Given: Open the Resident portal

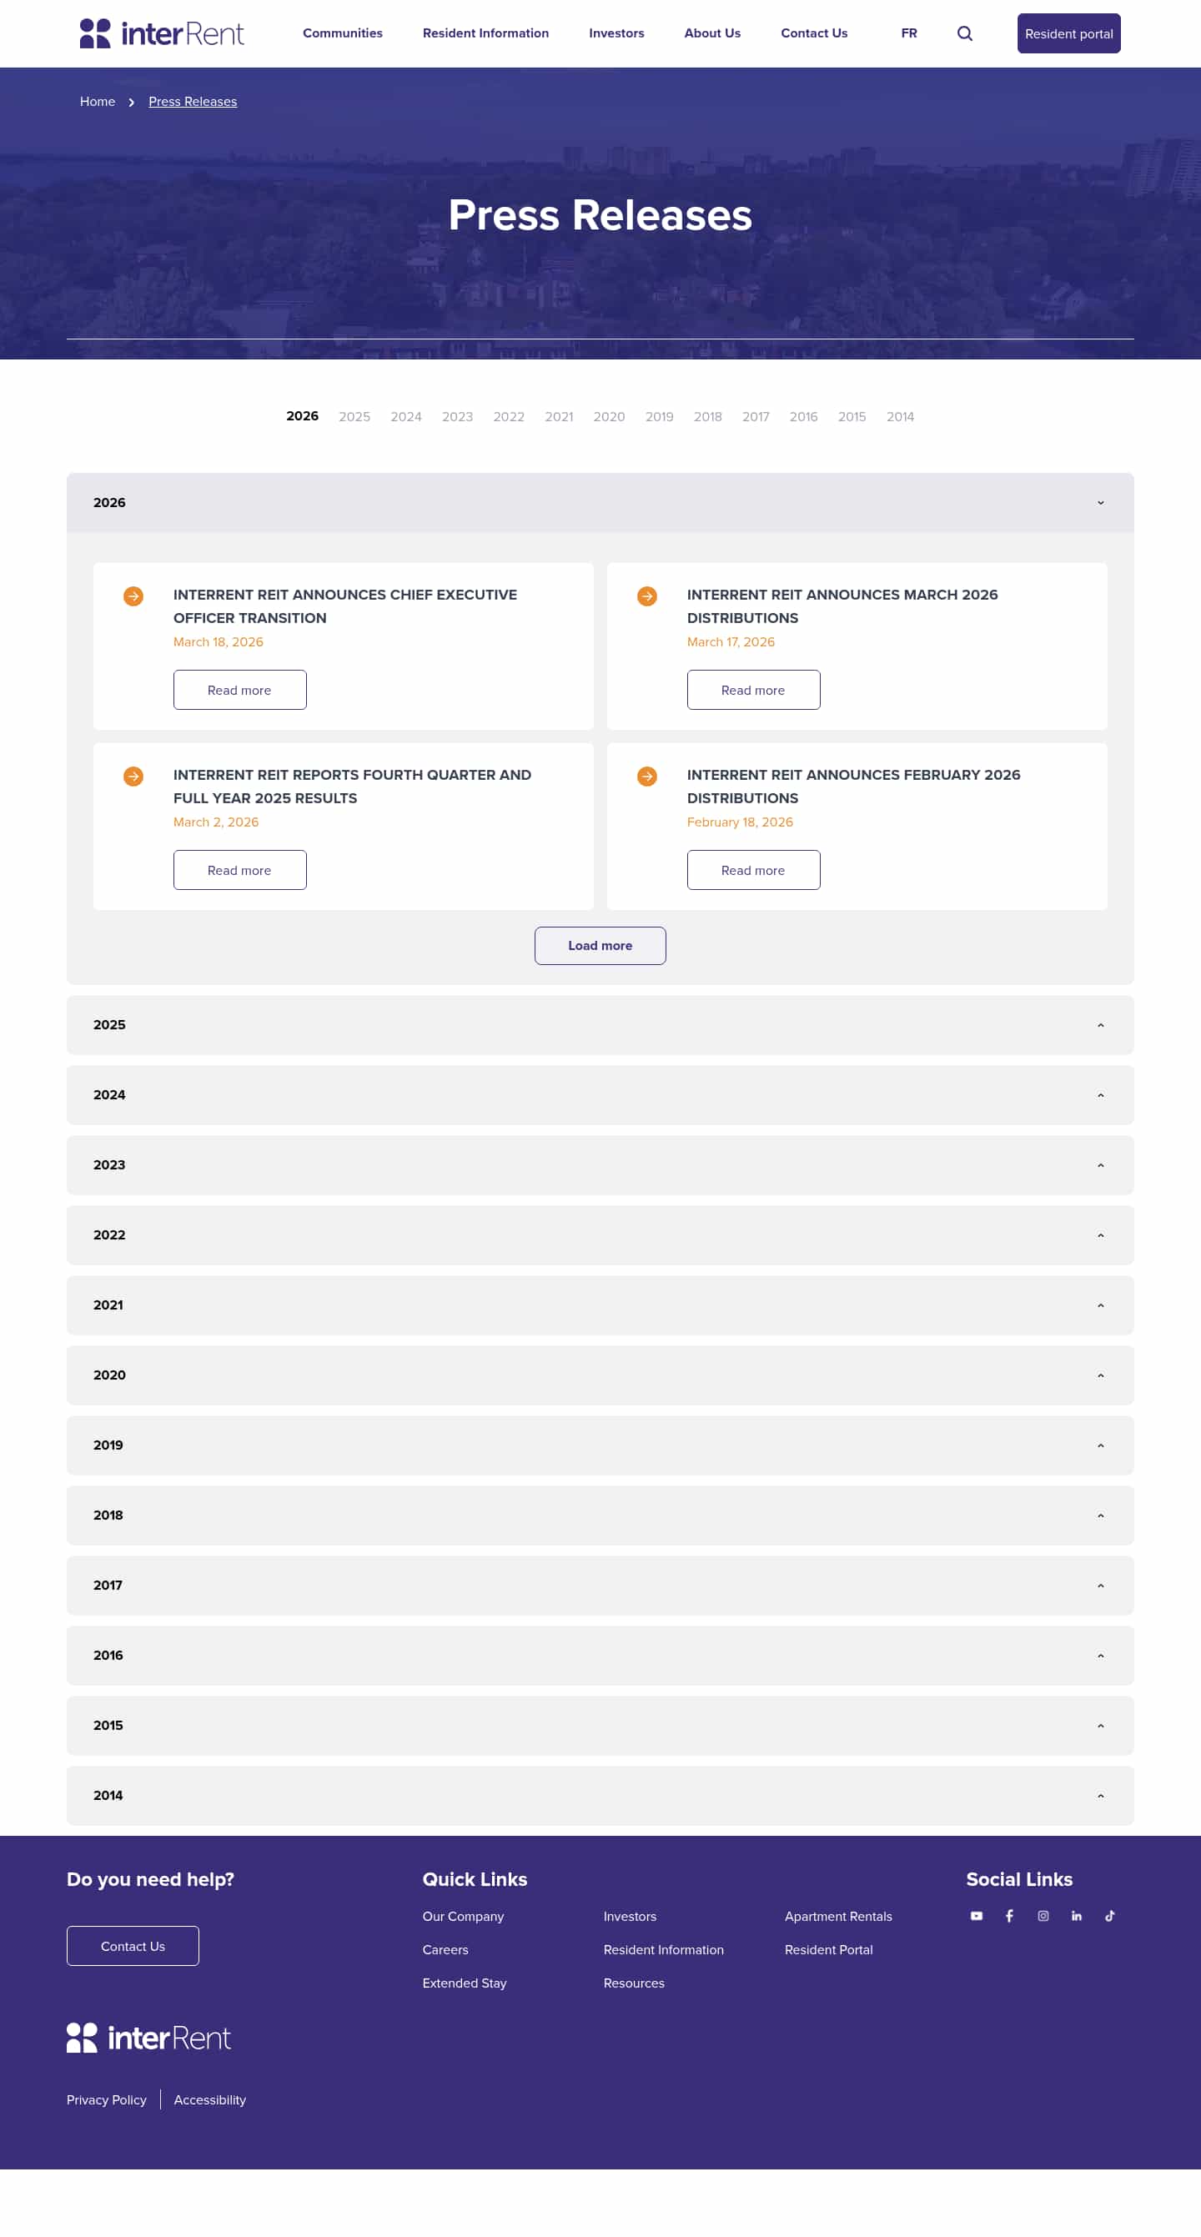Looking at the screenshot, I should pos(1068,33).
